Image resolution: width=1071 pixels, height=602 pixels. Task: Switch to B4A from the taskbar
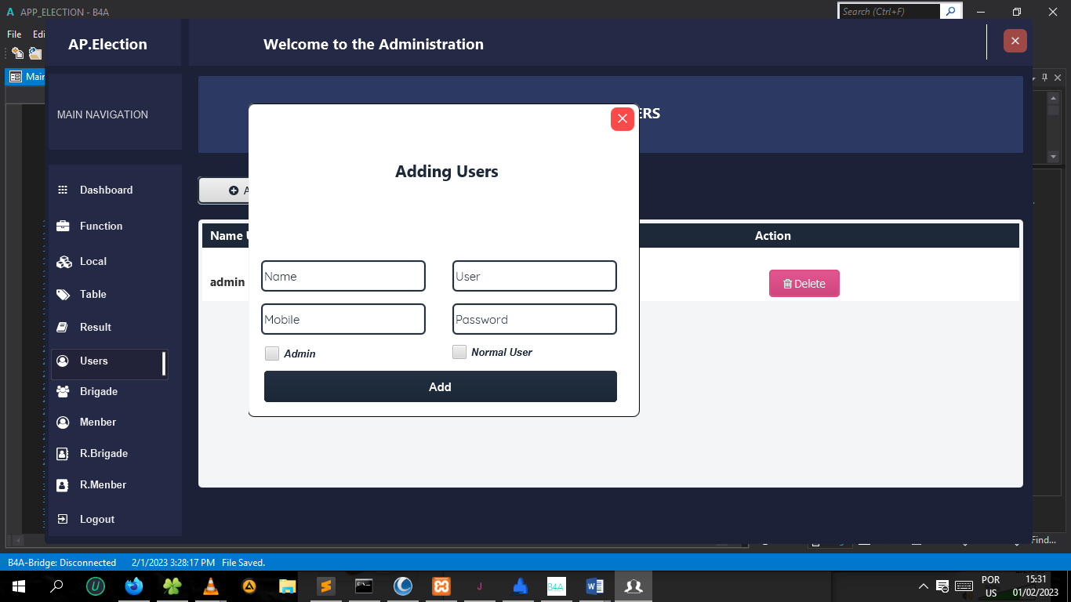(556, 586)
